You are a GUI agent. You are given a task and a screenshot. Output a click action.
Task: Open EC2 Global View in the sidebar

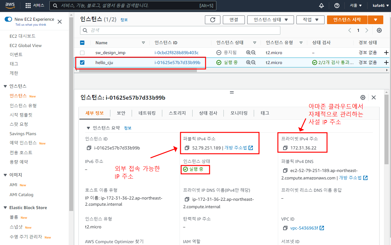point(26,45)
